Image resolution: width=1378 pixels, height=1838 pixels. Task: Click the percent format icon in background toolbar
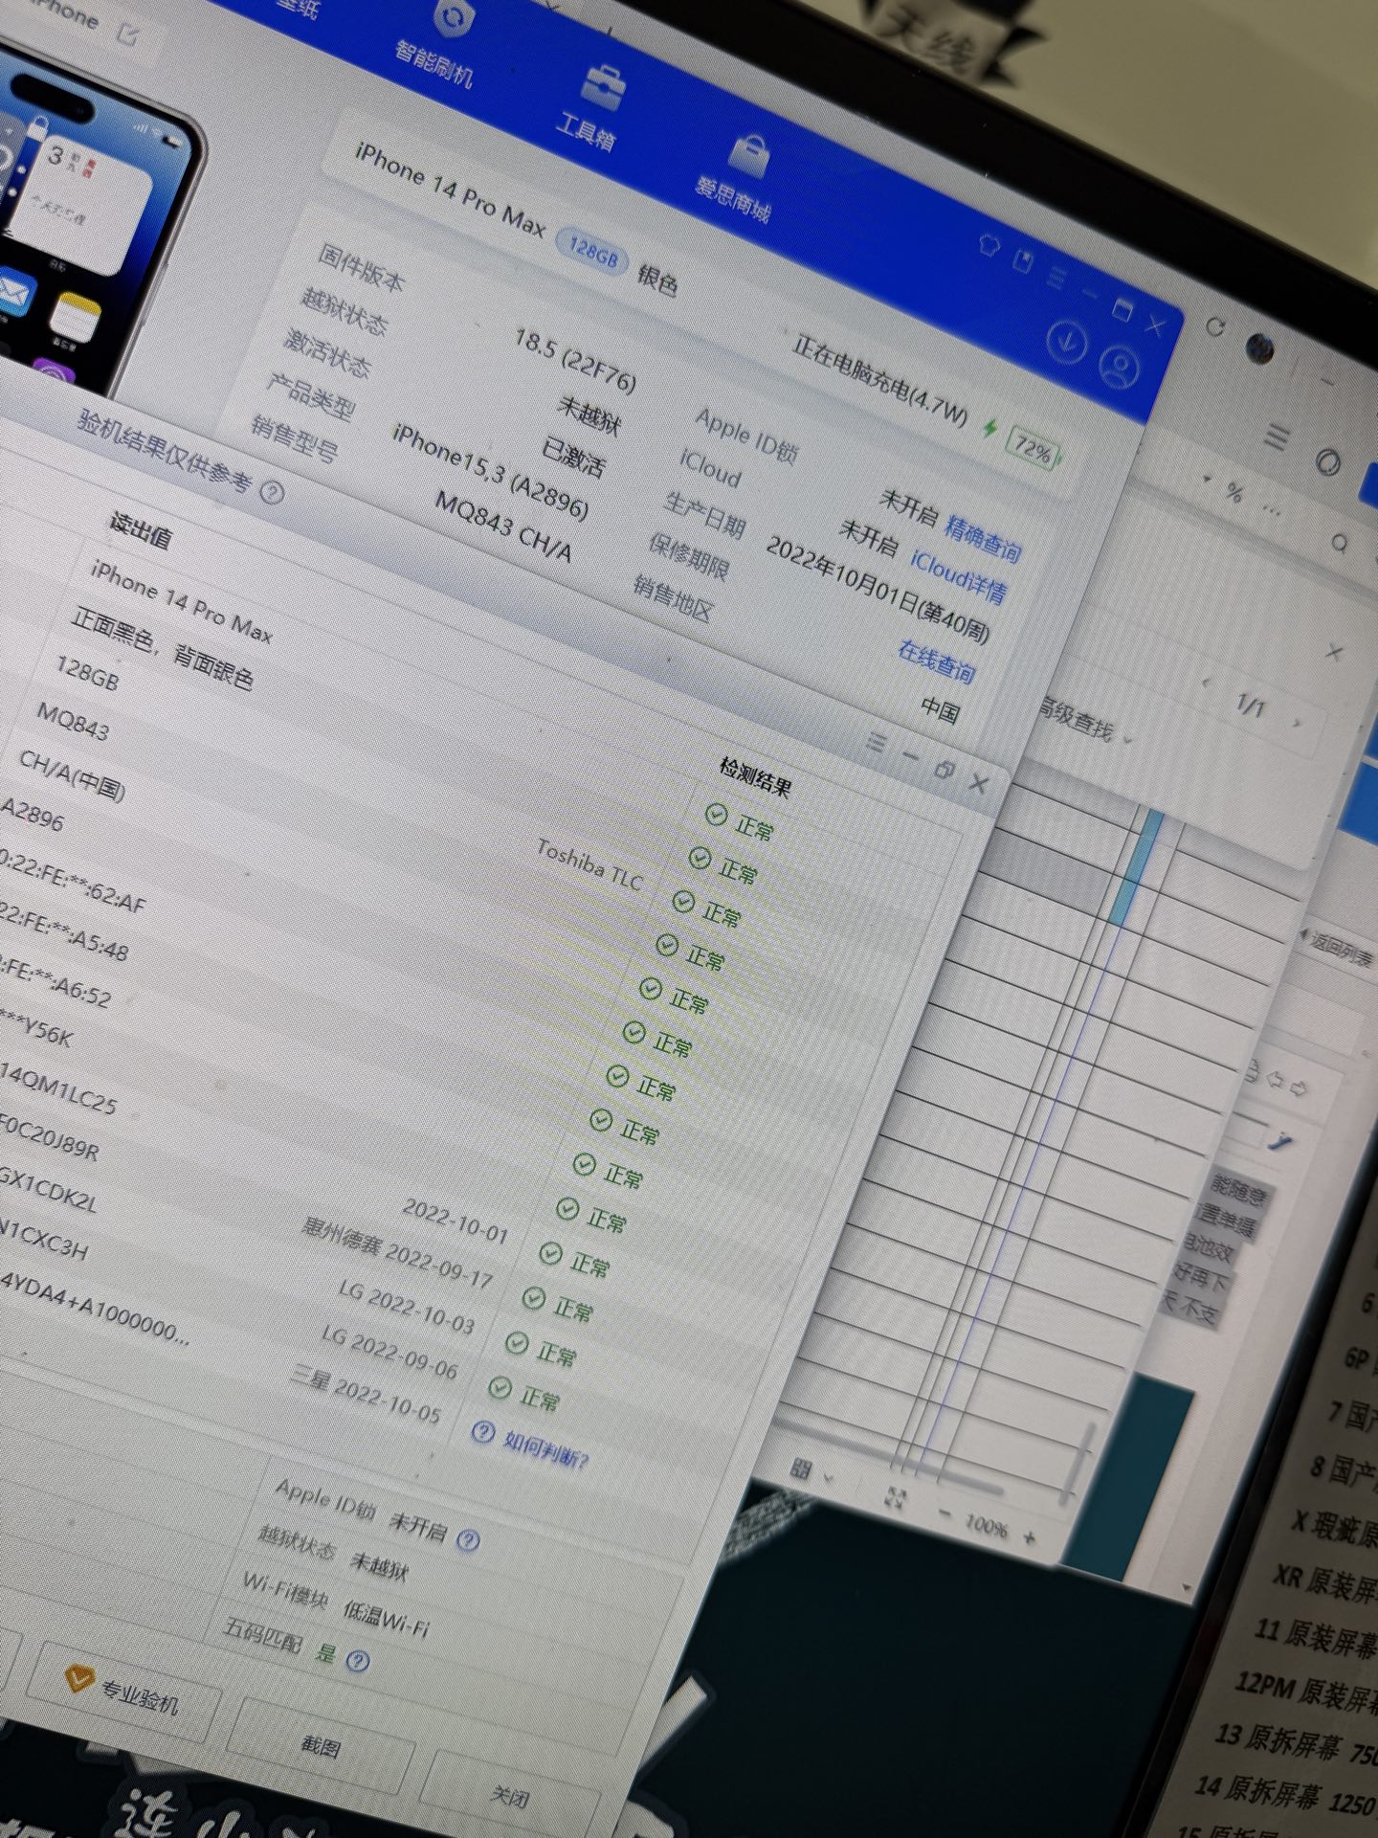[1235, 493]
